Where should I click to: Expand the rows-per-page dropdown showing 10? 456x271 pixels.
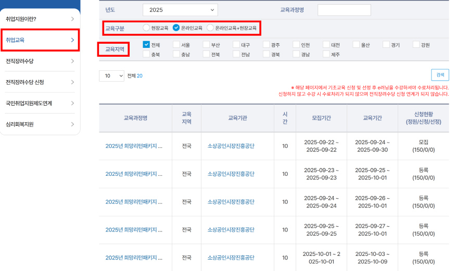[x=111, y=76]
